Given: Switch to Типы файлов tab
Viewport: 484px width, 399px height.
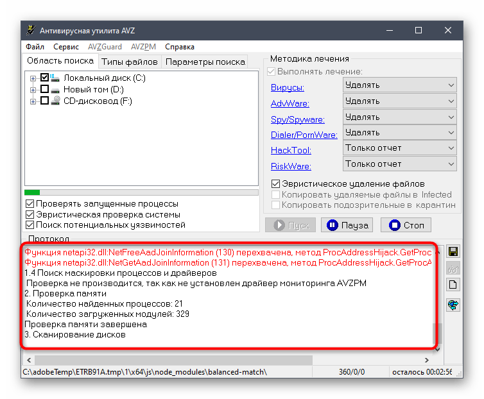Looking at the screenshot, I should (130, 62).
